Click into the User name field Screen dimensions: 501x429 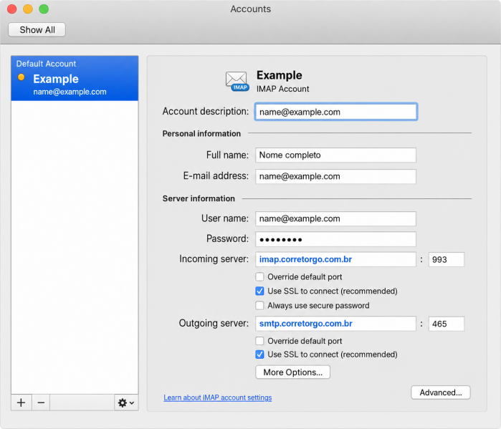click(x=335, y=218)
